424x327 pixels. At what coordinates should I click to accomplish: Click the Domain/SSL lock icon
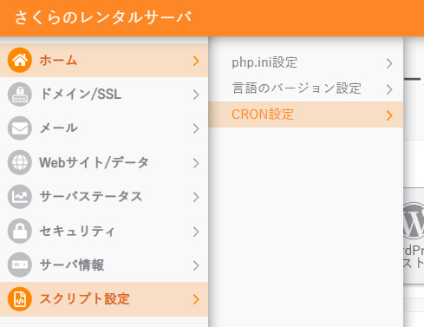[x=20, y=95]
